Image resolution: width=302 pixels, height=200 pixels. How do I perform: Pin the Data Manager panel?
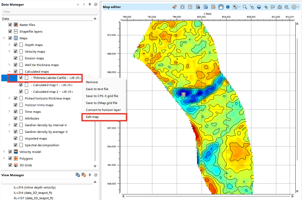[x=90, y=4]
